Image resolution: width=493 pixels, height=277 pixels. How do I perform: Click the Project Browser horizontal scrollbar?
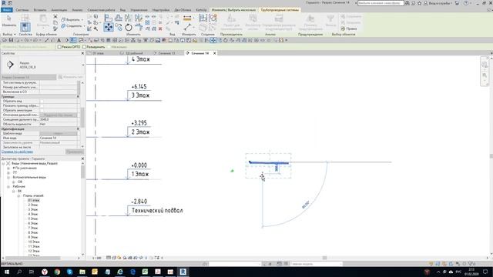pos(33,259)
